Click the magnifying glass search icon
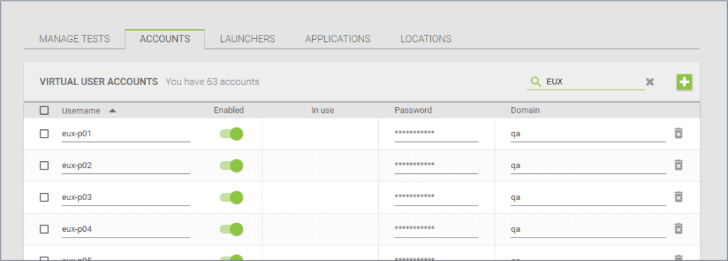 click(536, 82)
